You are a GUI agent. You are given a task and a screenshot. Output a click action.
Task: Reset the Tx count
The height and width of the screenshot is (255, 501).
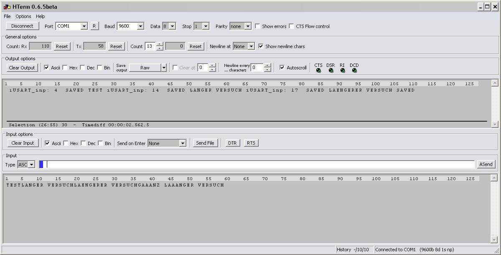[x=116, y=46]
